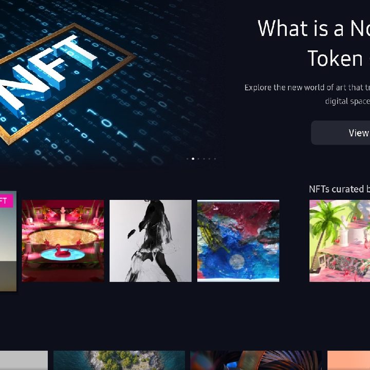This screenshot has width=370, height=370.
Task: Select the active second carousel dot
Action: pos(193,159)
